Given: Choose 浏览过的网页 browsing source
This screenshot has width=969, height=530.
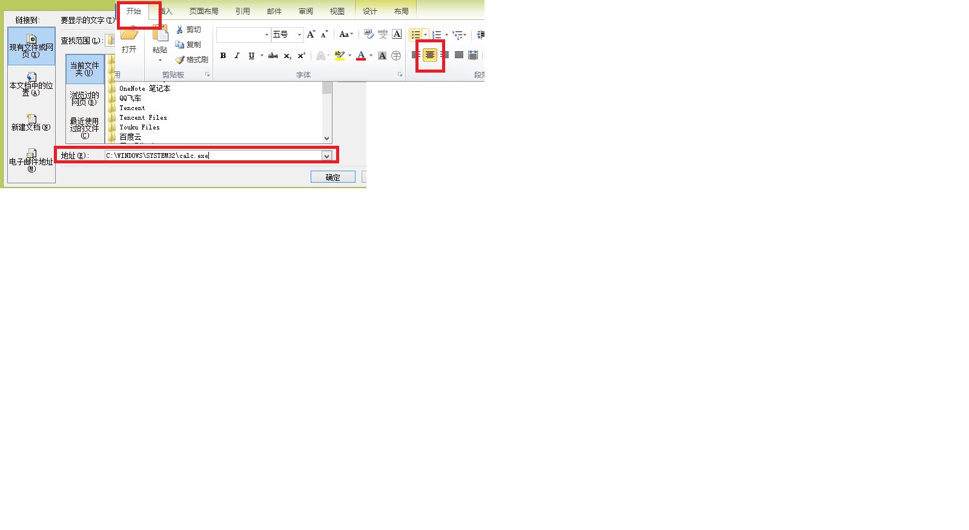Looking at the screenshot, I should (x=85, y=99).
